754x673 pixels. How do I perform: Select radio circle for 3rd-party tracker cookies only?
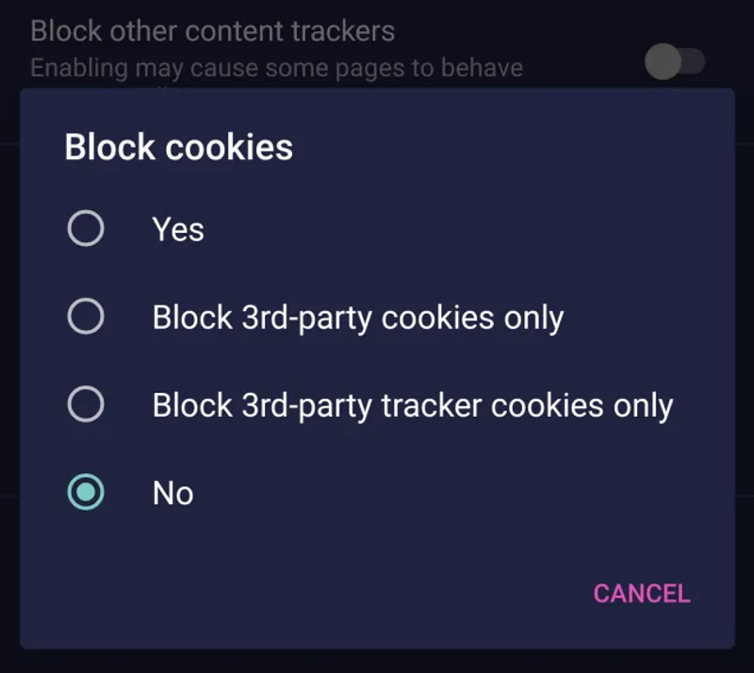[x=86, y=405]
